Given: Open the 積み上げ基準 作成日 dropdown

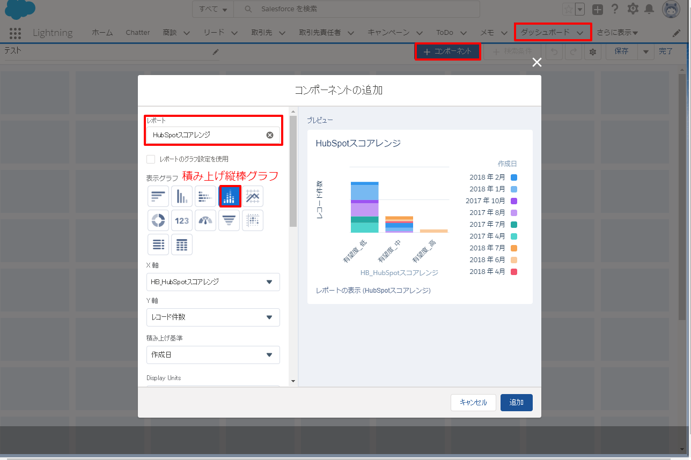Looking at the screenshot, I should coord(213,355).
